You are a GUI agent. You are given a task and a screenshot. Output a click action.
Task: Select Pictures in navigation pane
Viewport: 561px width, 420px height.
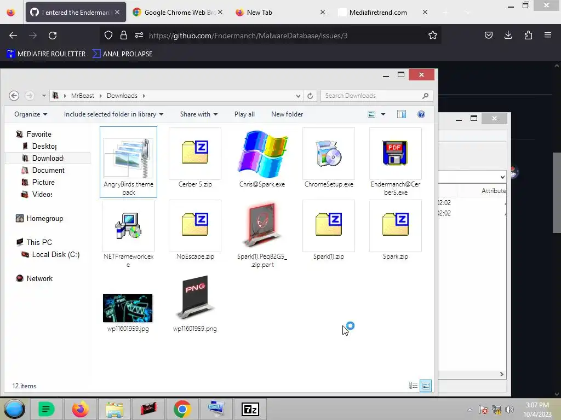point(38,183)
